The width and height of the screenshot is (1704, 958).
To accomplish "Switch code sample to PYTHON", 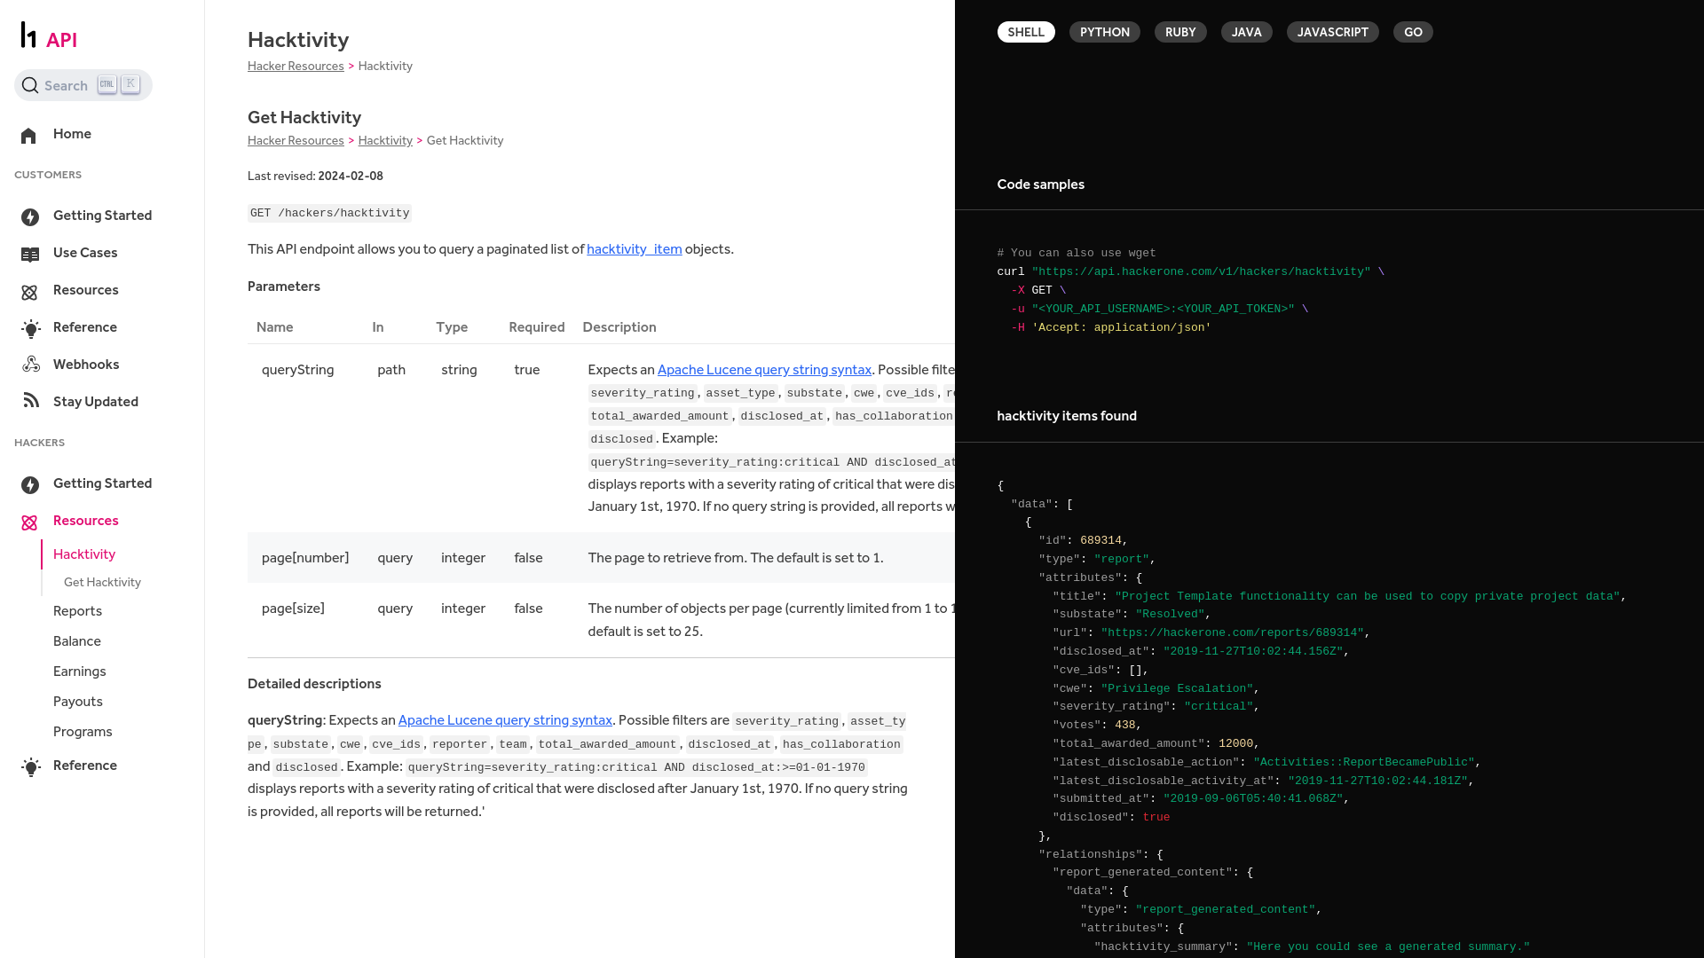I will click(1105, 32).
